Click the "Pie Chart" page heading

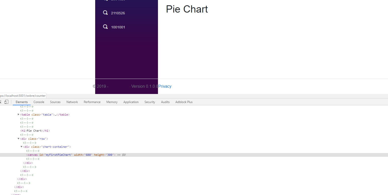(187, 9)
